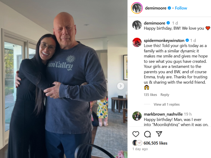This screenshot has height=158, width=211.
Task: Expand View all 1 replies
Action: point(166,104)
